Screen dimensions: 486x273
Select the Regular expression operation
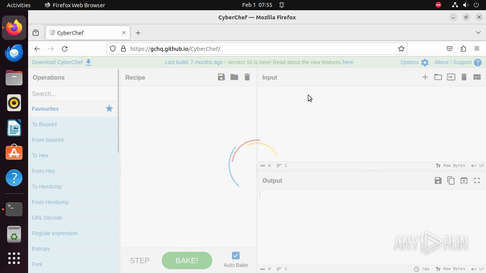point(73,233)
